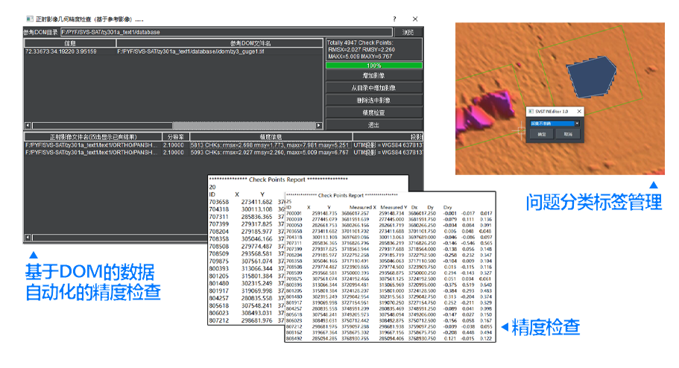The image size is (679, 368).
Task: Click 确定 in SVSTINEditor dialog
Action: coord(542,135)
